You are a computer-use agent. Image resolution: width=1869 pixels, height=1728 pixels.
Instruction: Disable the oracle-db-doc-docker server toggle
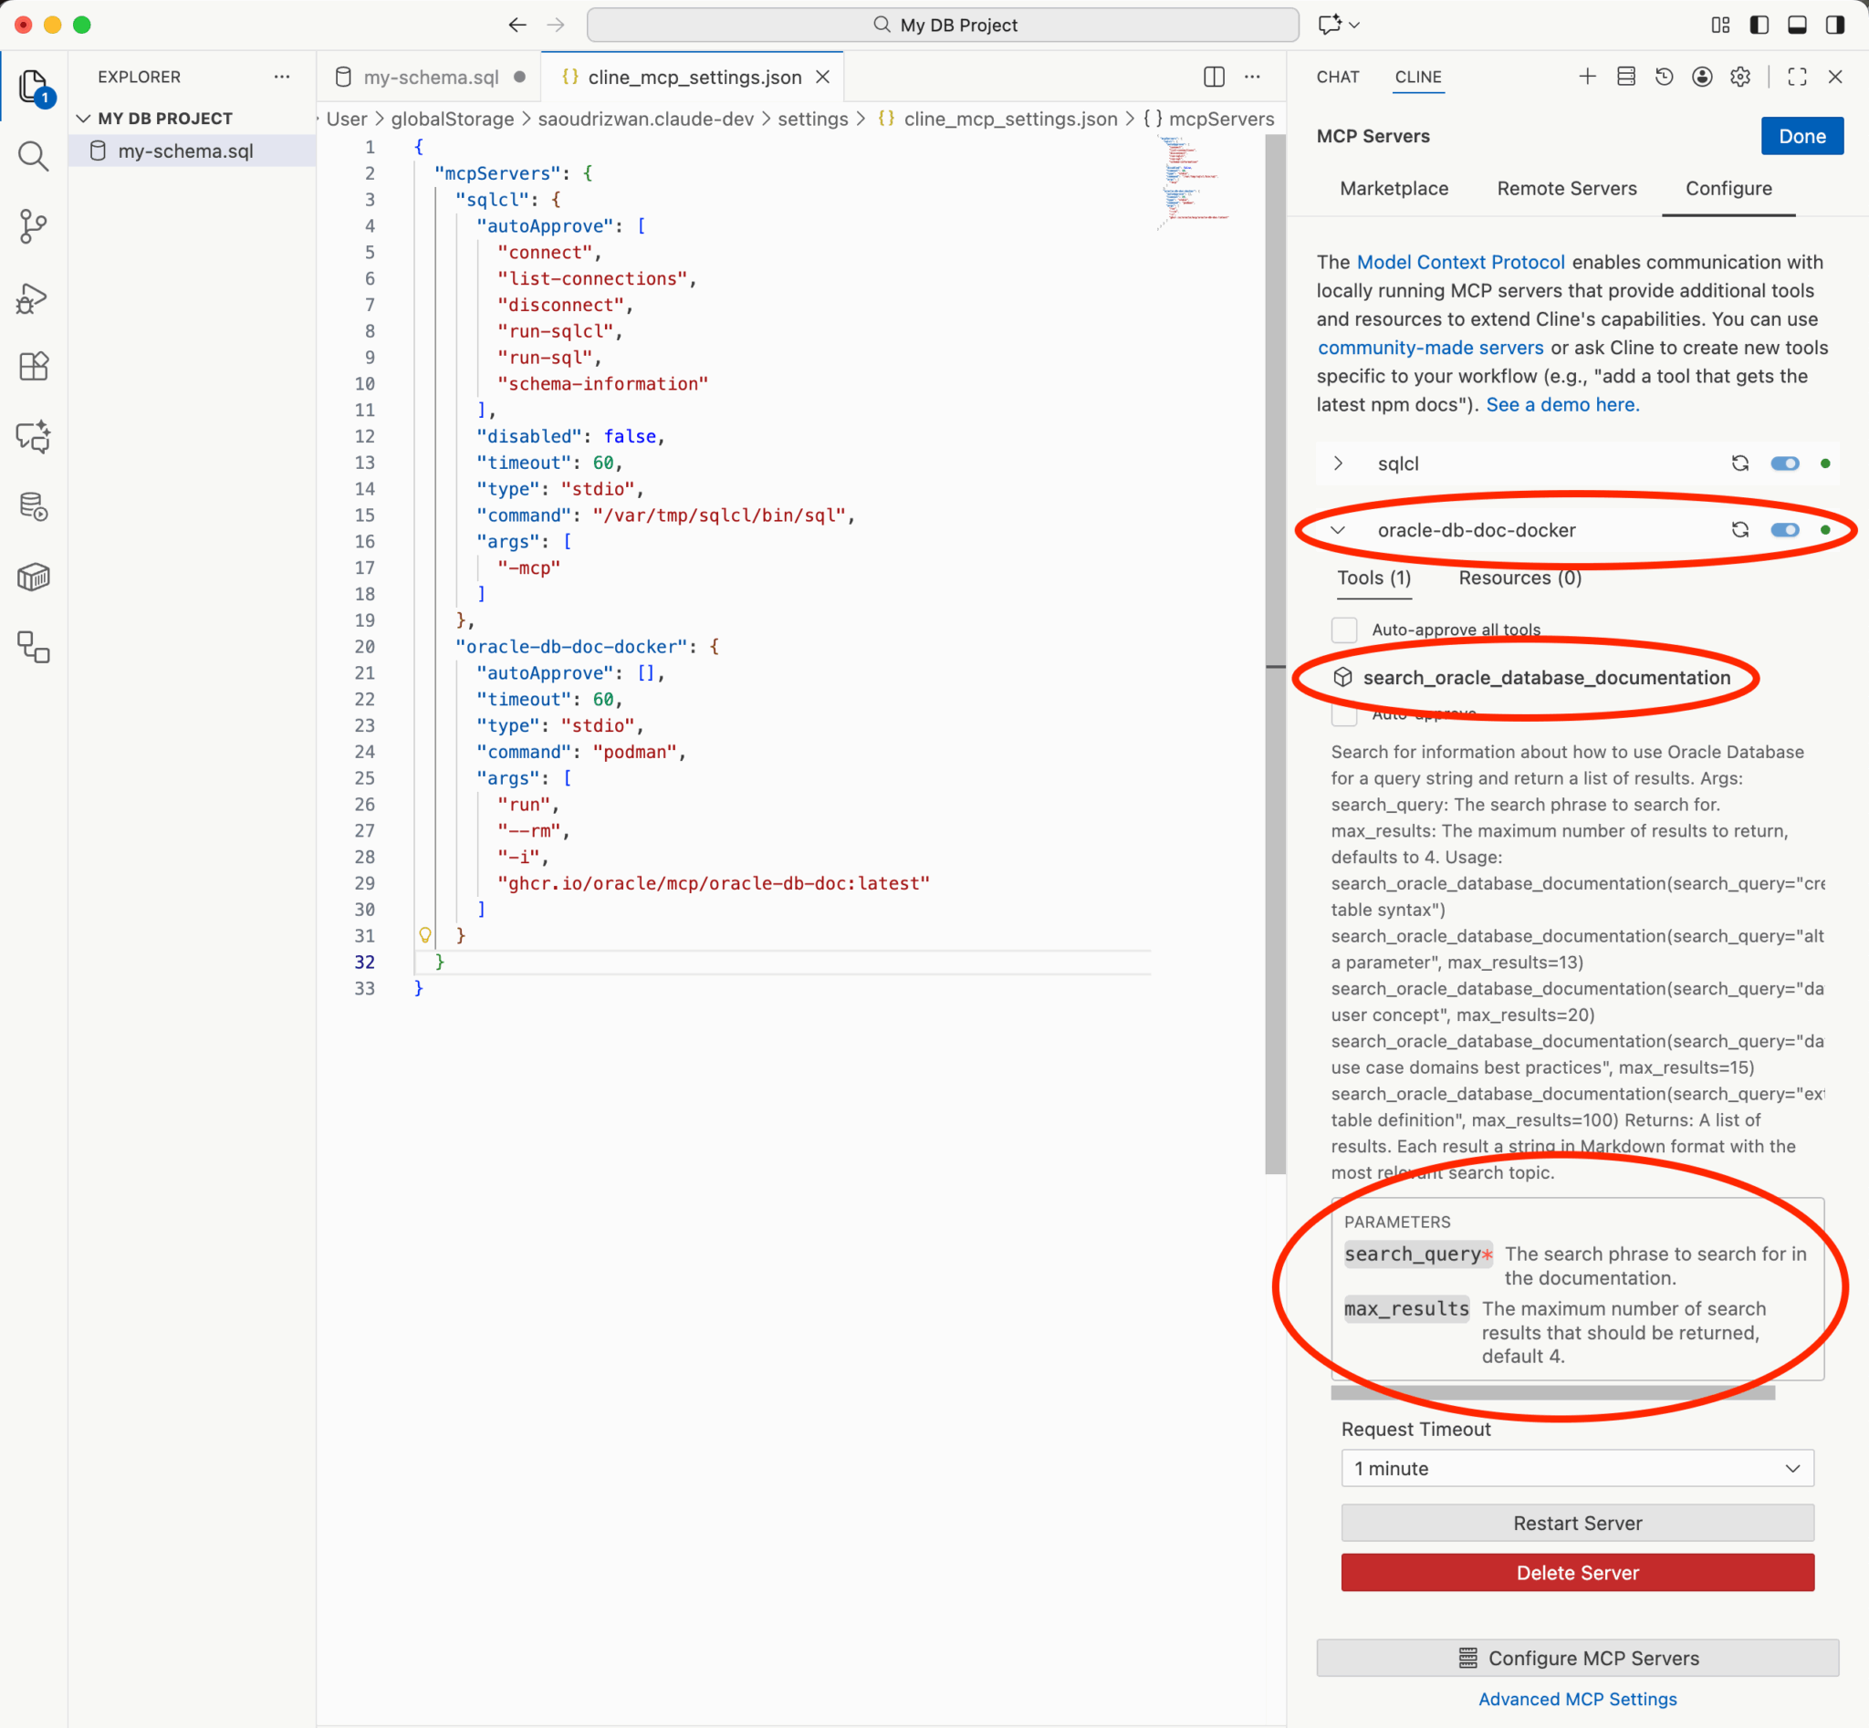coord(1785,529)
